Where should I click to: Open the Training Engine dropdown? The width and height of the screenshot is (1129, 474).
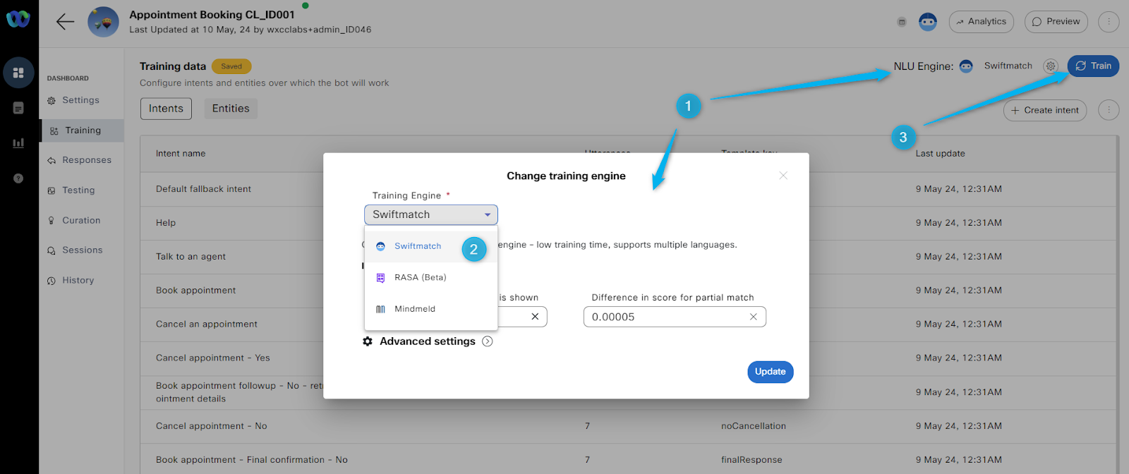click(x=430, y=214)
